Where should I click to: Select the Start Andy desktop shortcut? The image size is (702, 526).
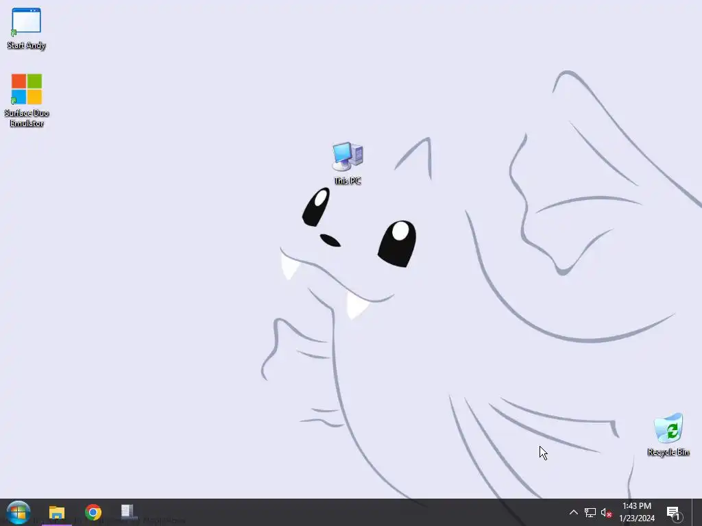click(x=27, y=29)
